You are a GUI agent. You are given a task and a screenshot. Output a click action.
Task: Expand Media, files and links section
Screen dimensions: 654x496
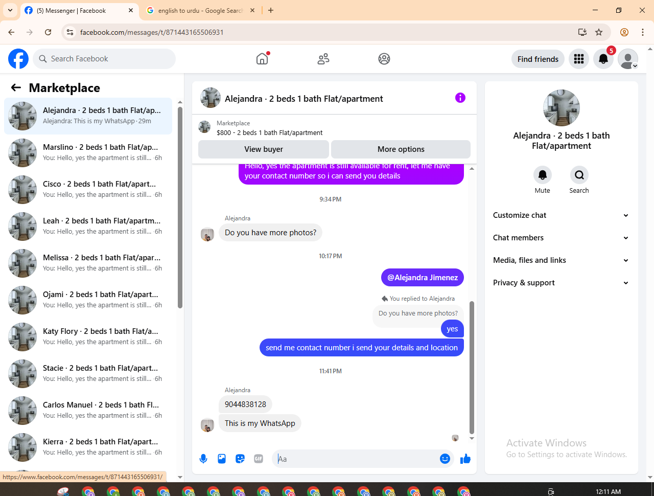click(x=561, y=260)
